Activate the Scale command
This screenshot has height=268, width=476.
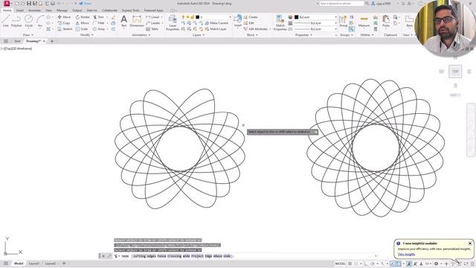(x=81, y=29)
